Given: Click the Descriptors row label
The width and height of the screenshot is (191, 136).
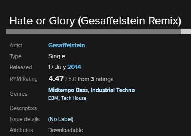Looking at the screenshot, I should tap(23, 108).
